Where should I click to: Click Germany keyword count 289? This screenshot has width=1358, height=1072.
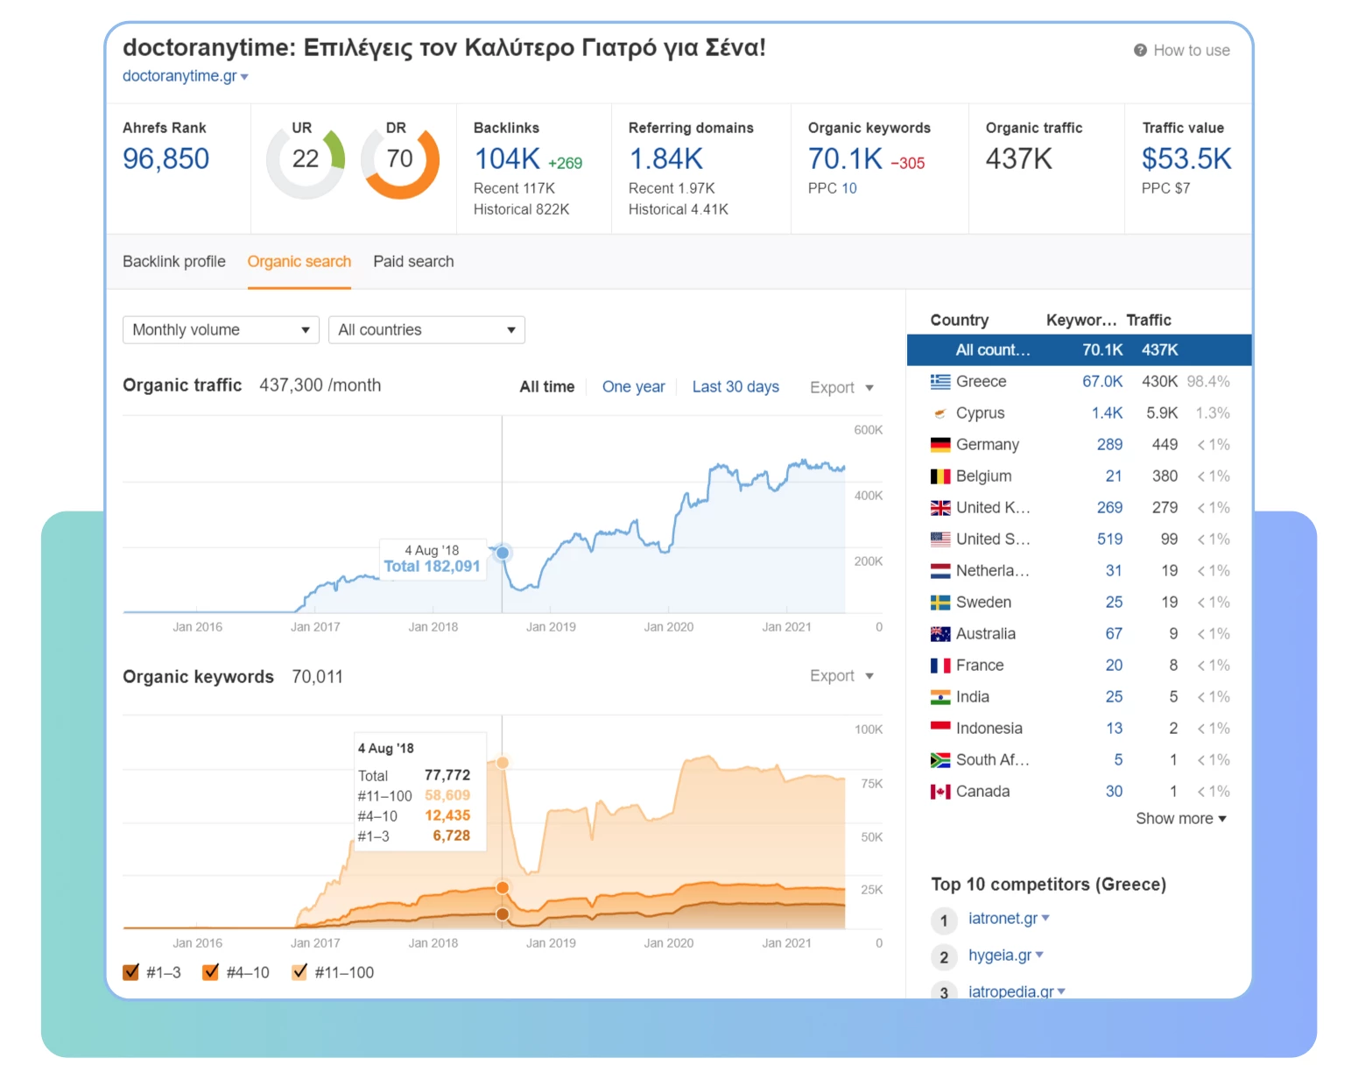click(x=1109, y=445)
